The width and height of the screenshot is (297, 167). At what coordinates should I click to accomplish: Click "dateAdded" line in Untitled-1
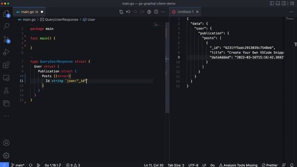click(246, 58)
